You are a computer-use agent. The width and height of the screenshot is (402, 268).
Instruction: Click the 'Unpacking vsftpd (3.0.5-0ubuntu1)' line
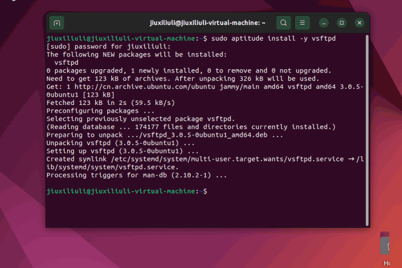click(x=121, y=143)
